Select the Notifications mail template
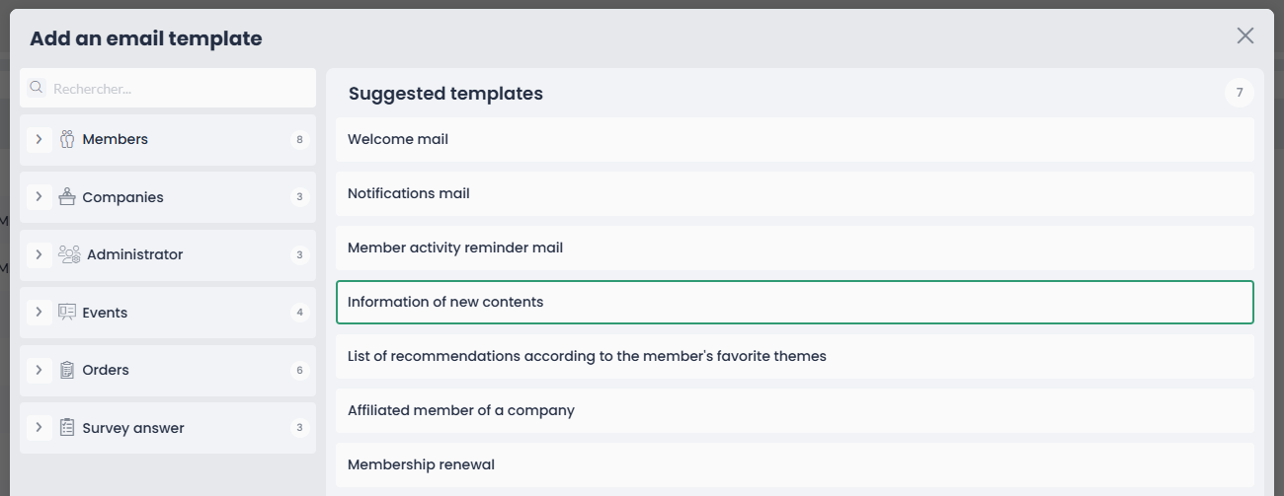1284x496 pixels. click(x=795, y=193)
